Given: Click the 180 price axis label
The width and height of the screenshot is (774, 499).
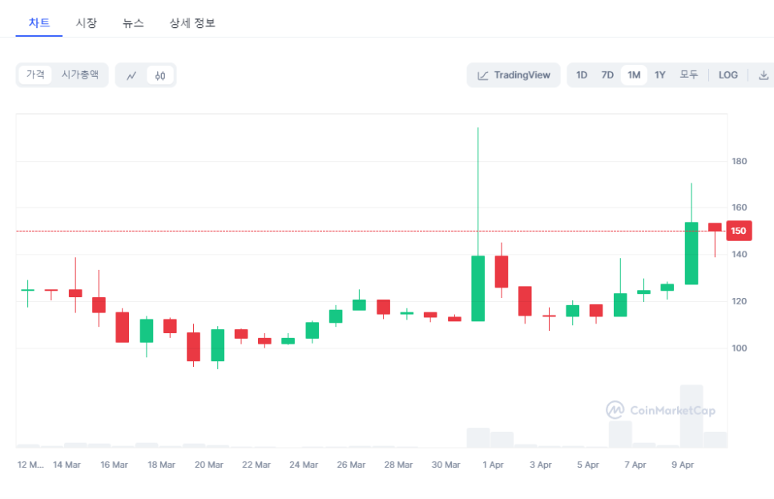Looking at the screenshot, I should tap(739, 161).
